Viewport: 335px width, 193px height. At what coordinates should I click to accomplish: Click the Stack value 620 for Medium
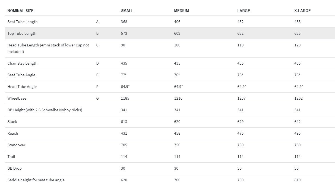pos(177,122)
